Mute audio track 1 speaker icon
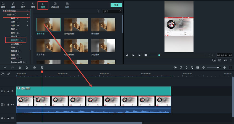Viewport: 234px width, 124px height. [x=12, y=118]
